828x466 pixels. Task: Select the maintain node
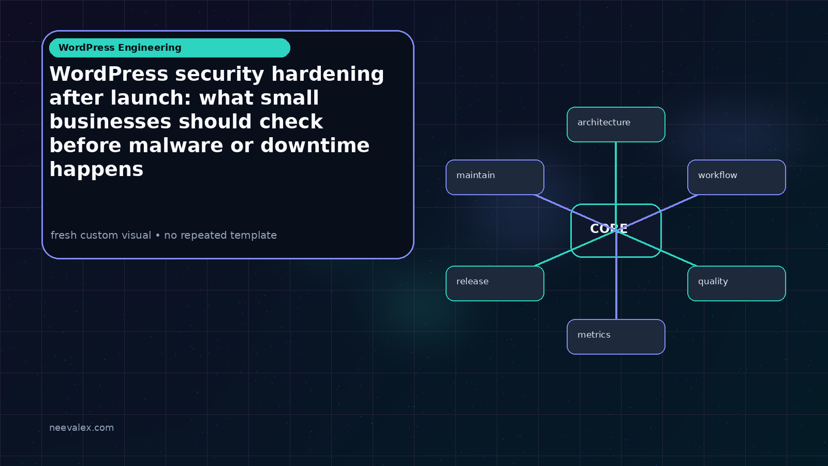[x=495, y=177]
